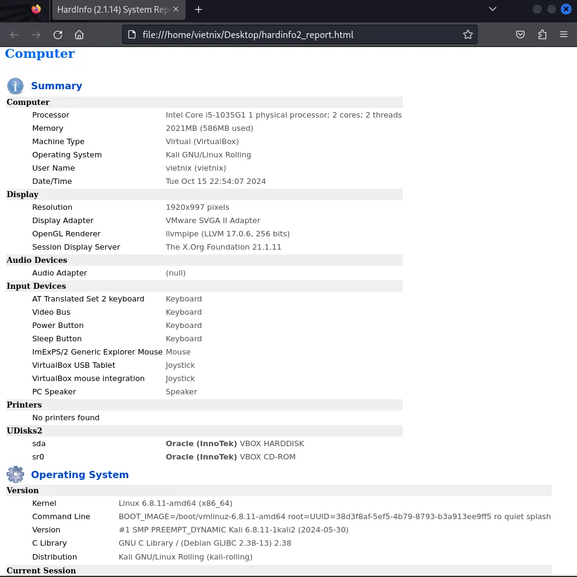The width and height of the screenshot is (577, 577).
Task: Click the blue info icon beside Summary
Action: pos(15,86)
